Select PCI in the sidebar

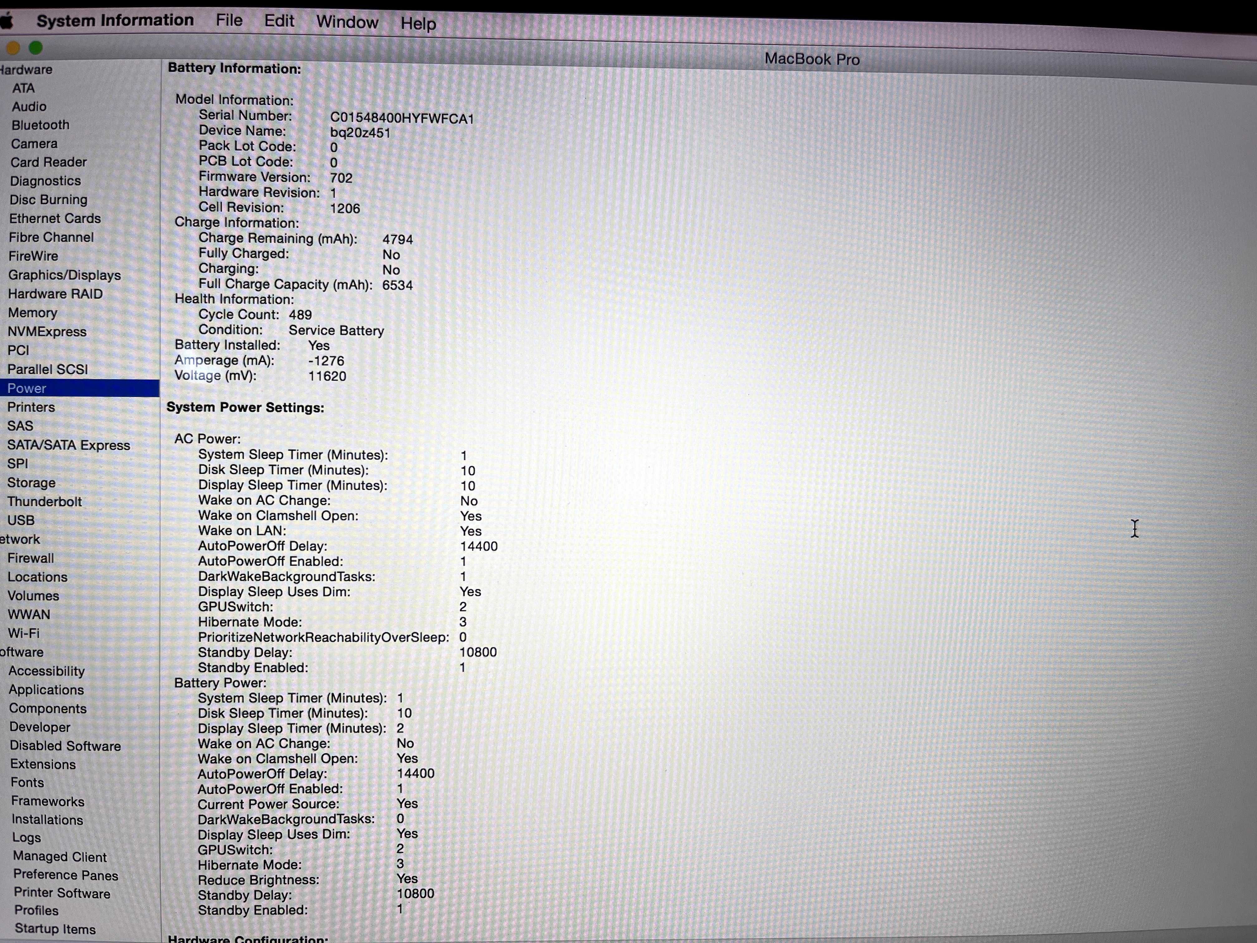point(18,351)
